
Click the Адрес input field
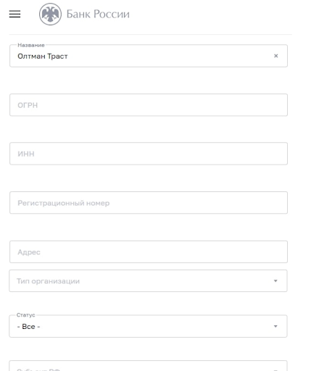(149, 251)
